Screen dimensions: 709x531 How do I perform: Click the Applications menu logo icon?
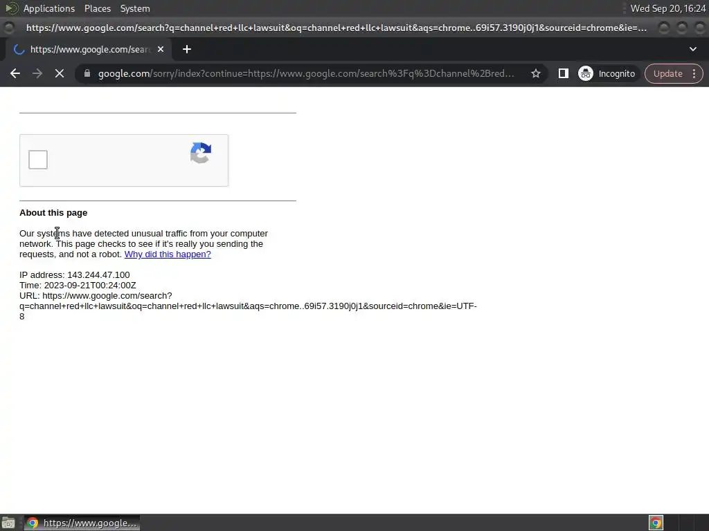click(x=12, y=8)
